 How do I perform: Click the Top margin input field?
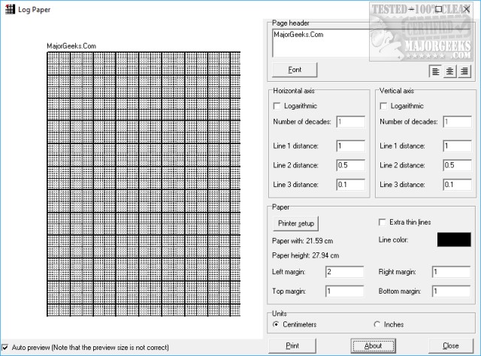pyautogui.click(x=344, y=291)
